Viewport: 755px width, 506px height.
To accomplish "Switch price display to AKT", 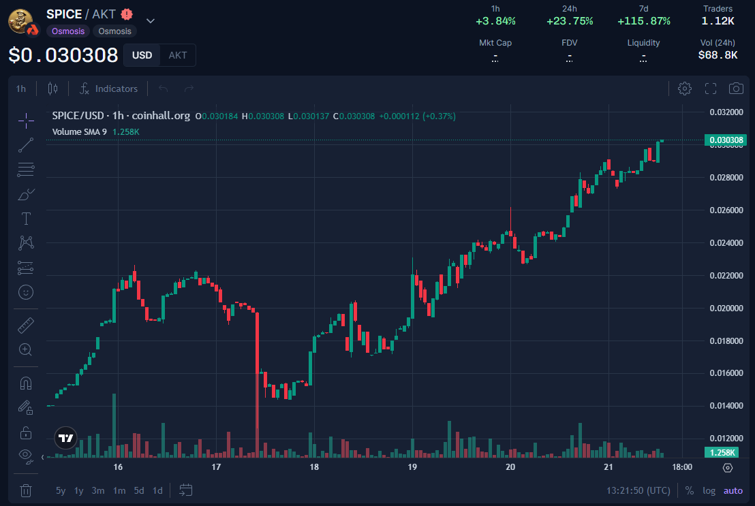I will [x=178, y=55].
